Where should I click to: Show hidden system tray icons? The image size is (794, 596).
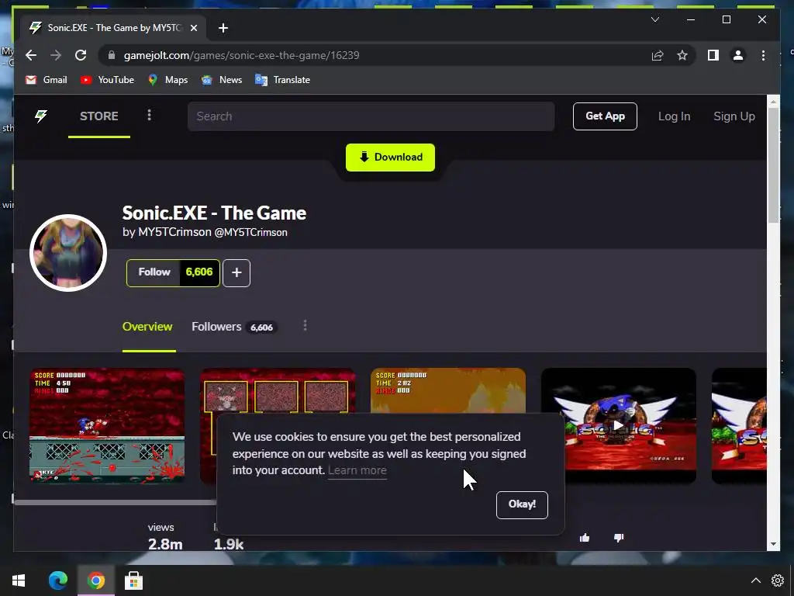[755, 580]
